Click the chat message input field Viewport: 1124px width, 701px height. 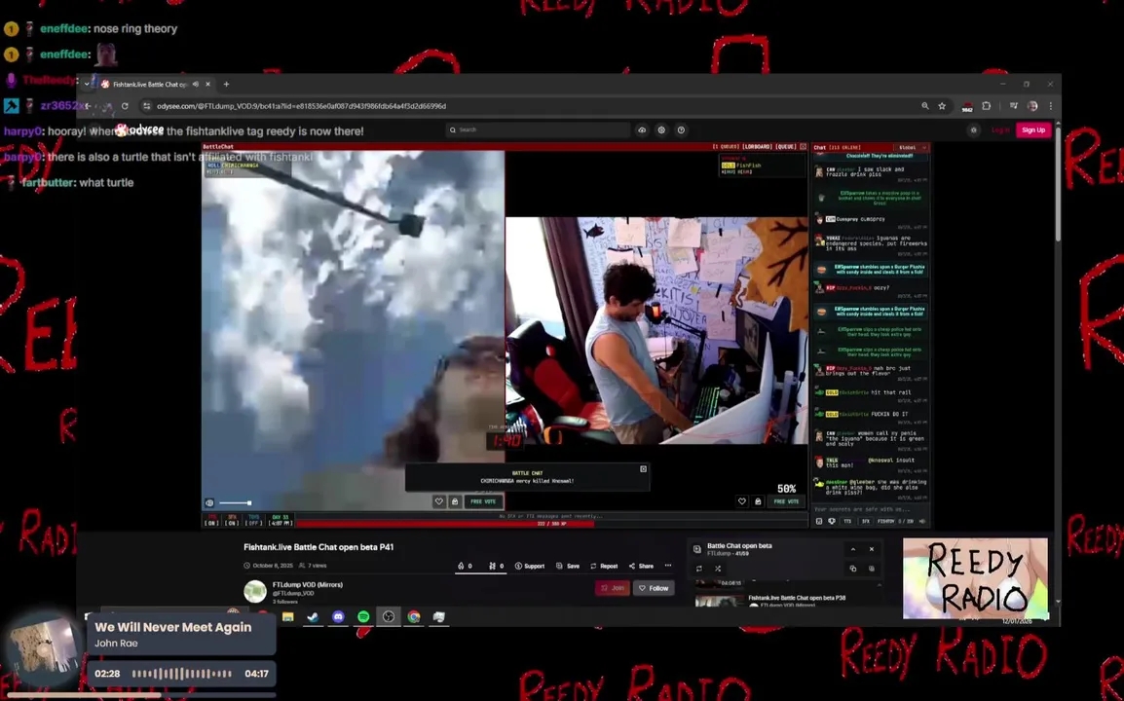870,509
